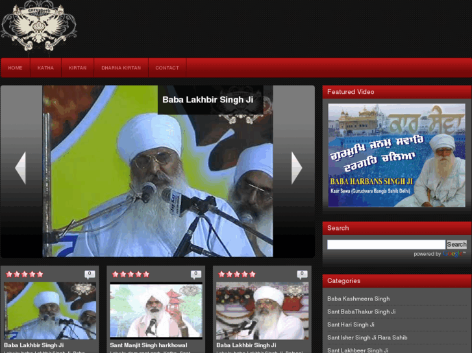Open Baba Kashmeera Singh category
The width and height of the screenshot is (472, 353).
(x=358, y=299)
